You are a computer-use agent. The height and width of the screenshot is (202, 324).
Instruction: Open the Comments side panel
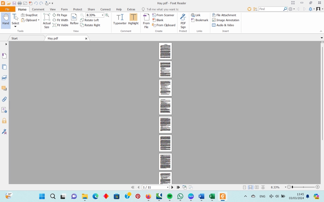(4, 89)
